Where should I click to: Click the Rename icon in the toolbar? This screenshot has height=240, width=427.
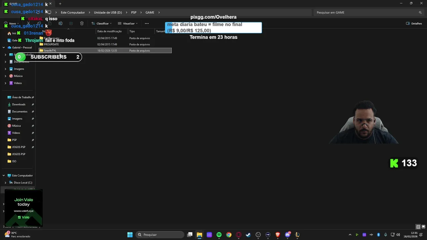[x=60, y=23]
